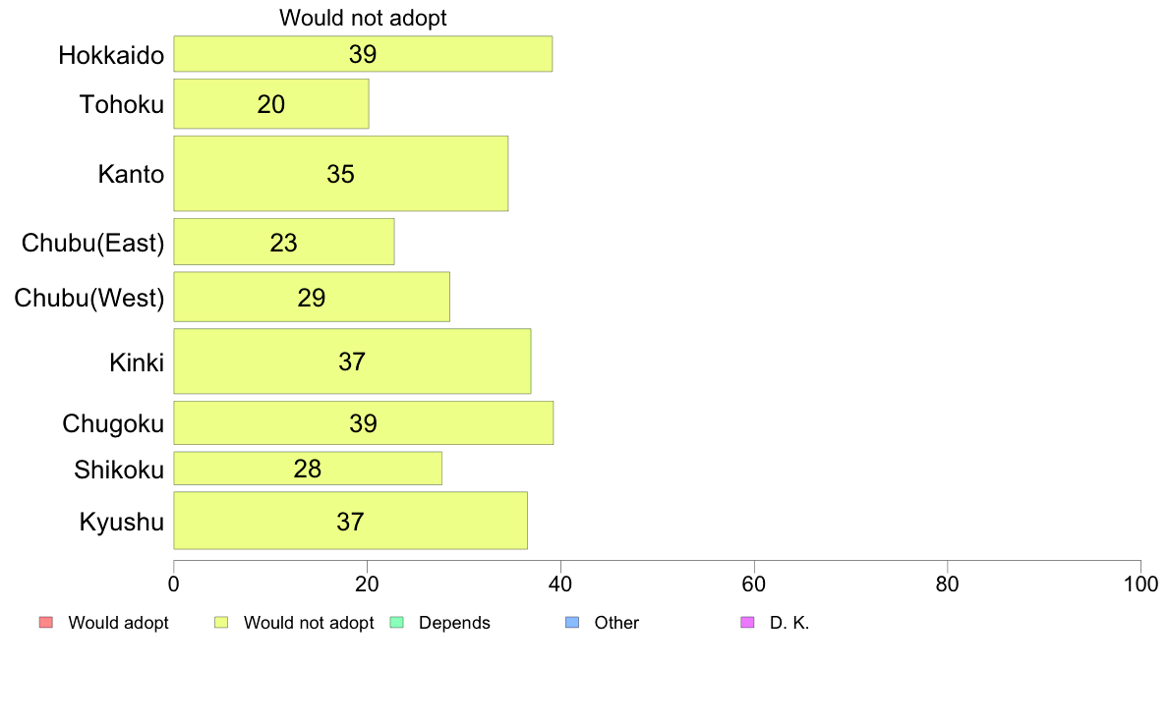Select the Kinki bar showing 37
The image size is (1168, 723).
click(x=352, y=361)
